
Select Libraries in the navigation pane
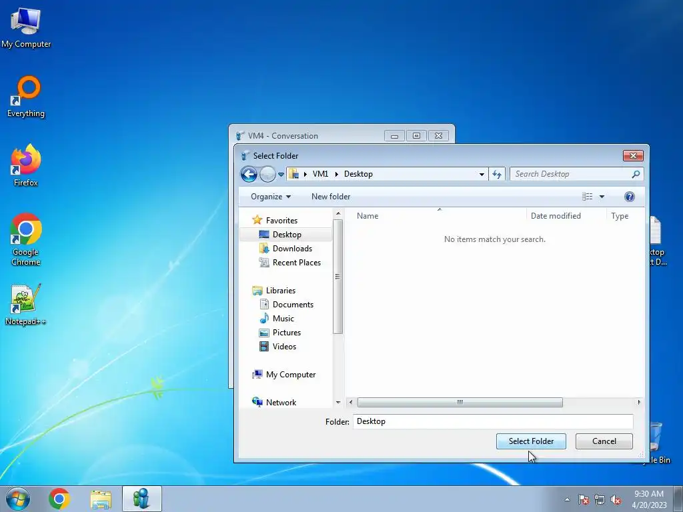281,291
